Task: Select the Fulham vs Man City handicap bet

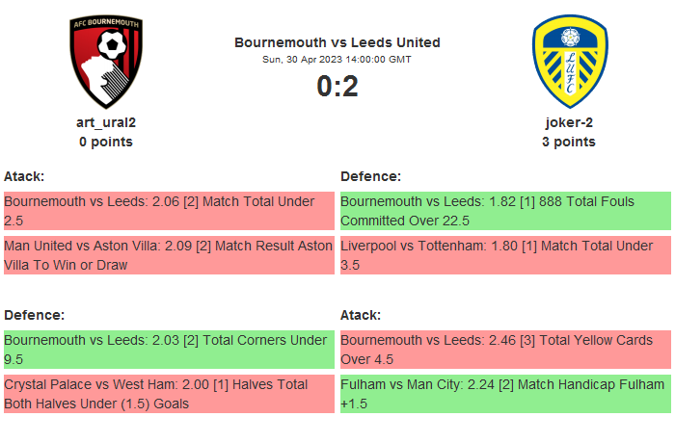Action: coord(505,394)
